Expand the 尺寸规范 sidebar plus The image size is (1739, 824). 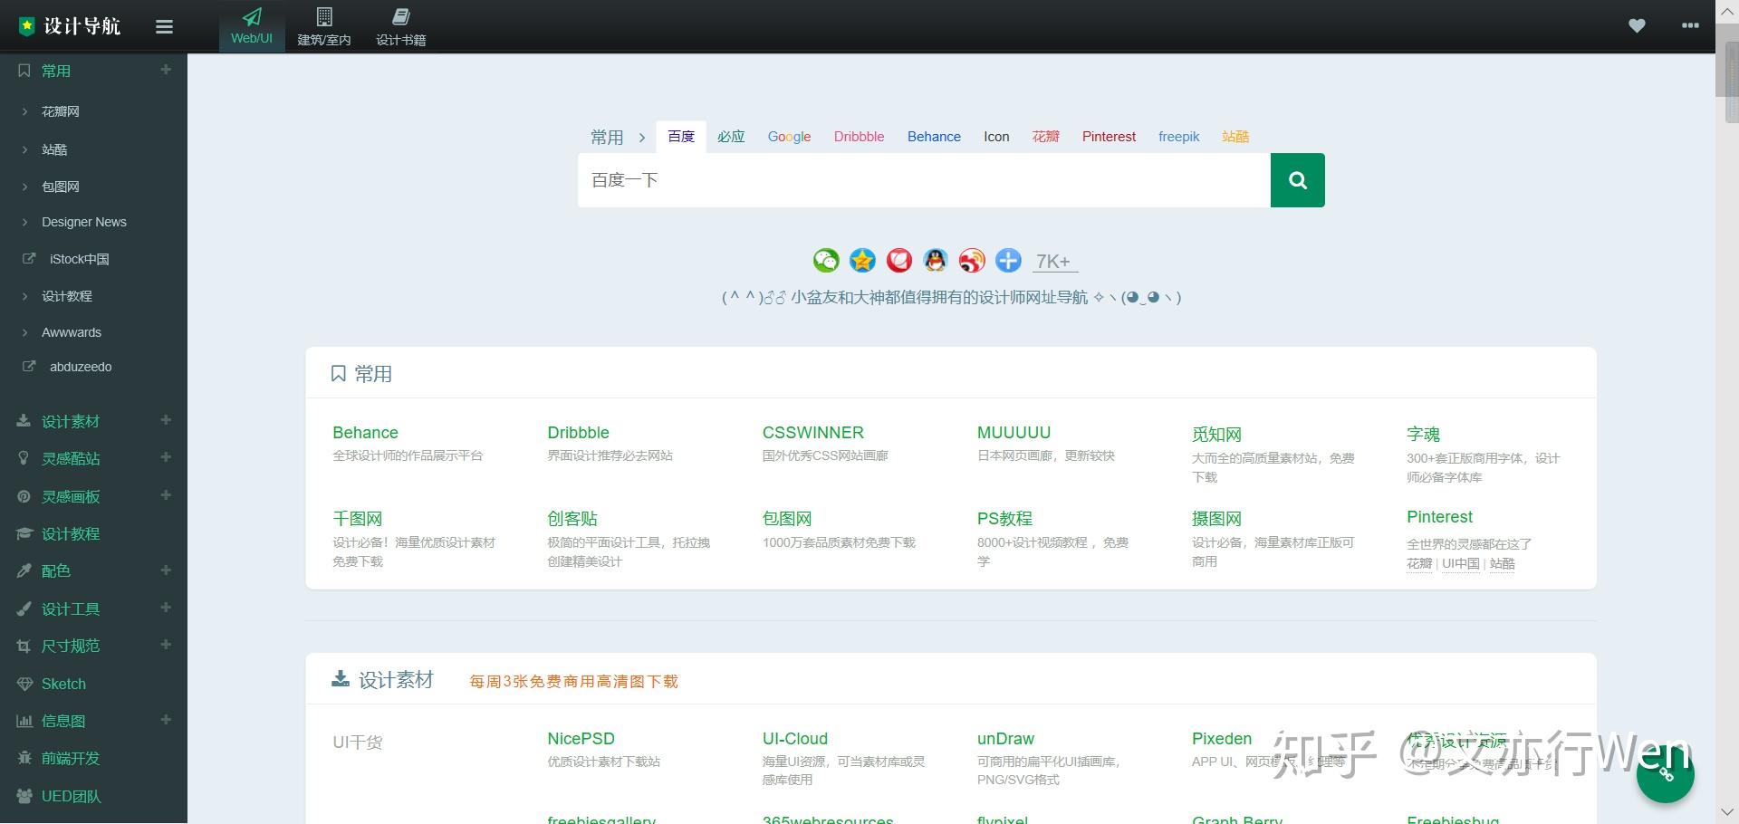(166, 645)
